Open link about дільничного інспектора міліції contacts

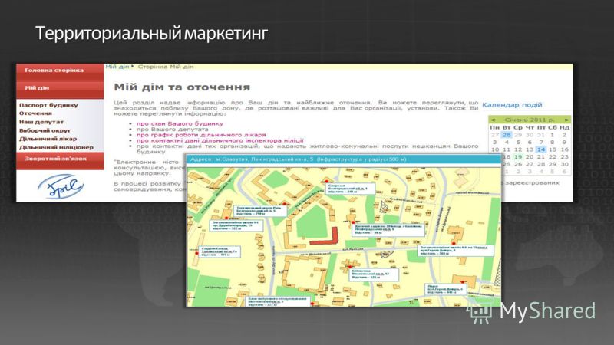pos(220,140)
